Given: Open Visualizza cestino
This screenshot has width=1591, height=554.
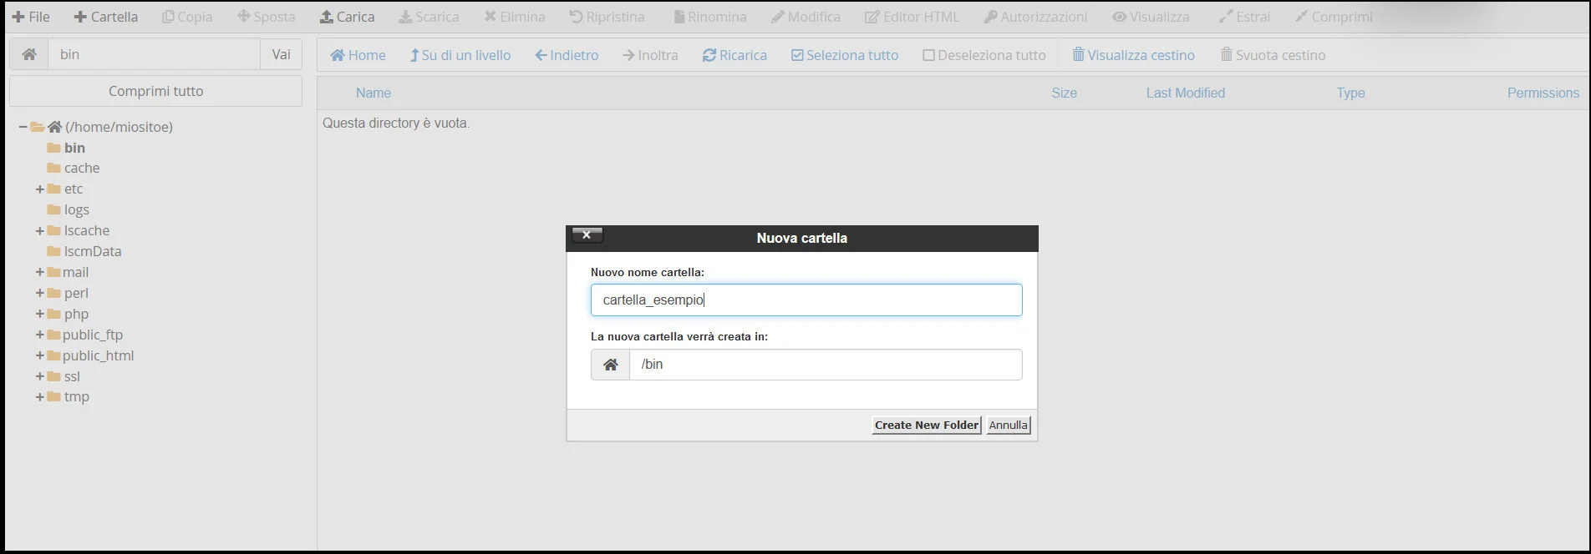Looking at the screenshot, I should point(1134,55).
